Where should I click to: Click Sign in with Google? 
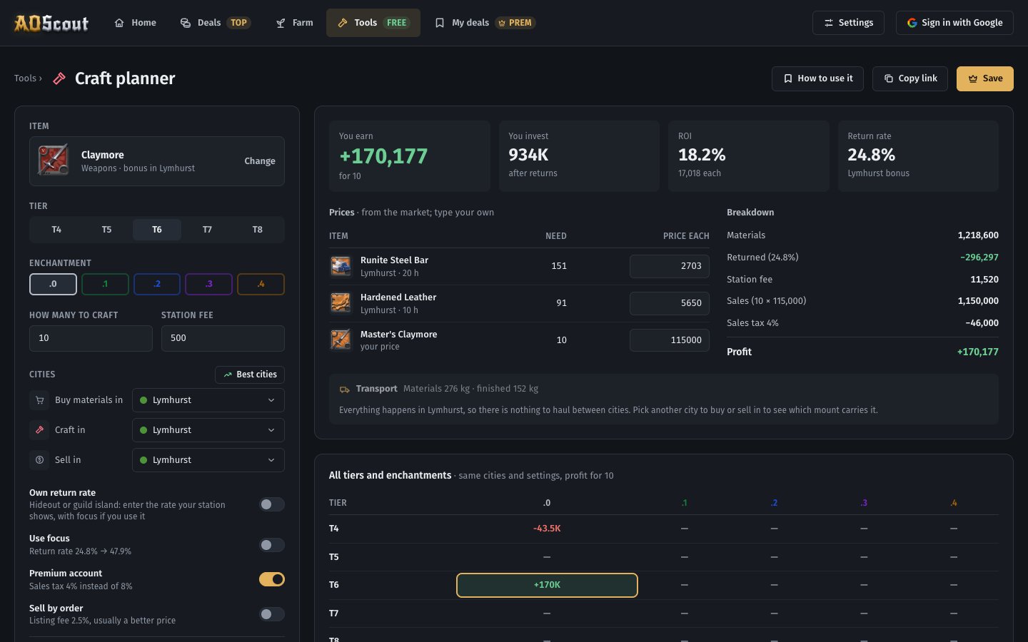coord(954,23)
